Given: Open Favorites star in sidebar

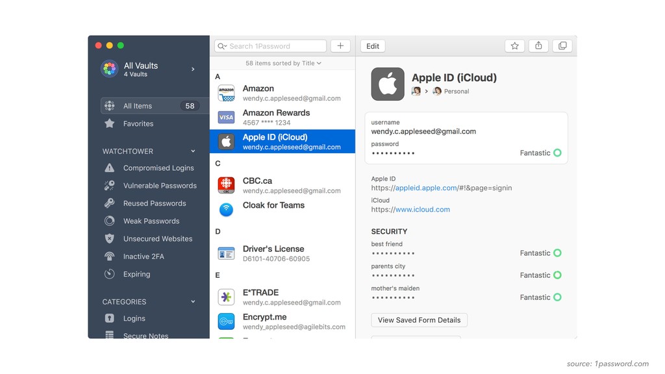Looking at the screenshot, I should click(x=109, y=123).
